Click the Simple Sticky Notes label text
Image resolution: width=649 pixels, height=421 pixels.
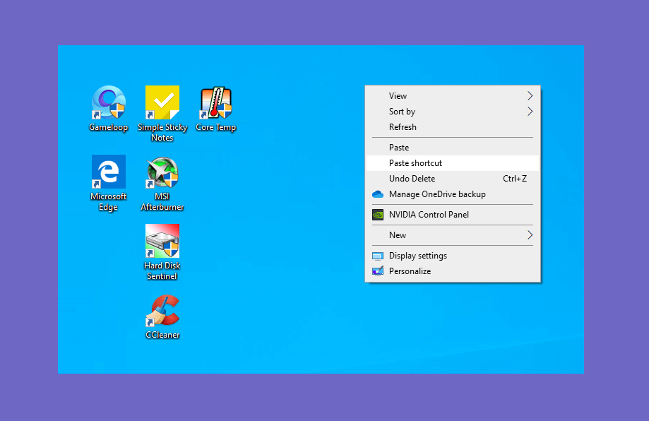tap(162, 133)
